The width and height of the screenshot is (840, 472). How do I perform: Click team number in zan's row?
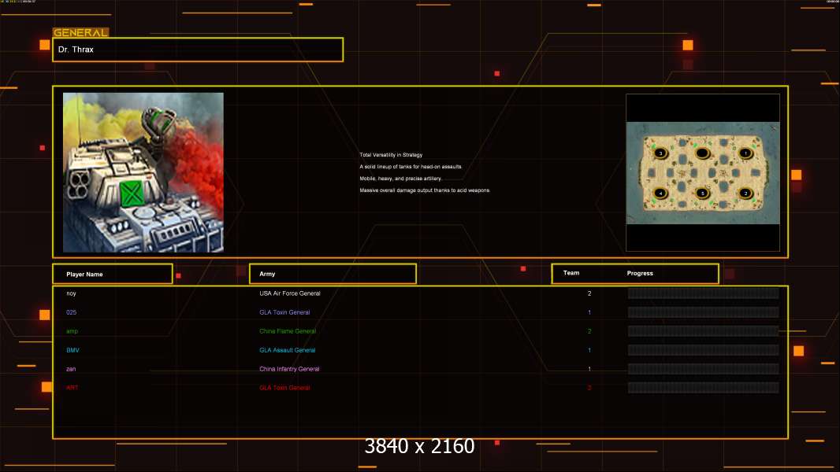[x=589, y=369]
